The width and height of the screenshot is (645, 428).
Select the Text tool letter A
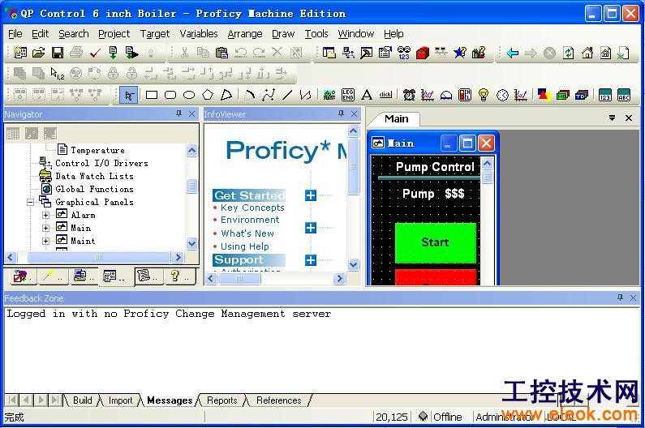click(x=367, y=95)
